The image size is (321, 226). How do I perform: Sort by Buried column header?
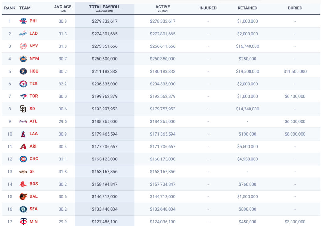point(295,8)
